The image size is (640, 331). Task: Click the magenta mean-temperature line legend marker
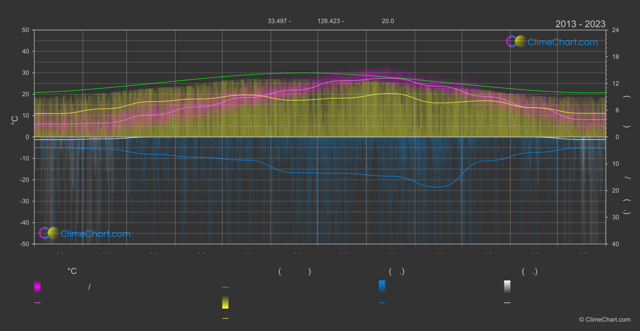click(x=37, y=303)
